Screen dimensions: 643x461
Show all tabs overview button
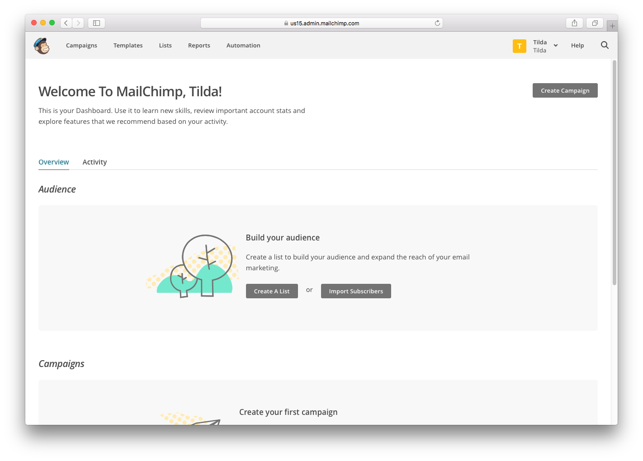point(595,23)
